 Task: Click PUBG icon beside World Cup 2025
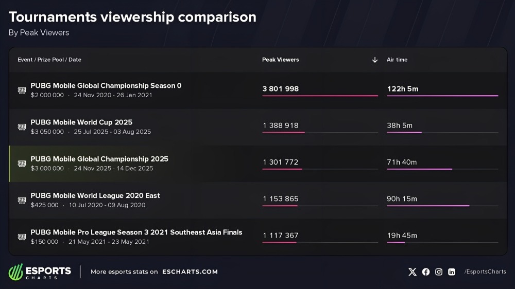(x=22, y=127)
